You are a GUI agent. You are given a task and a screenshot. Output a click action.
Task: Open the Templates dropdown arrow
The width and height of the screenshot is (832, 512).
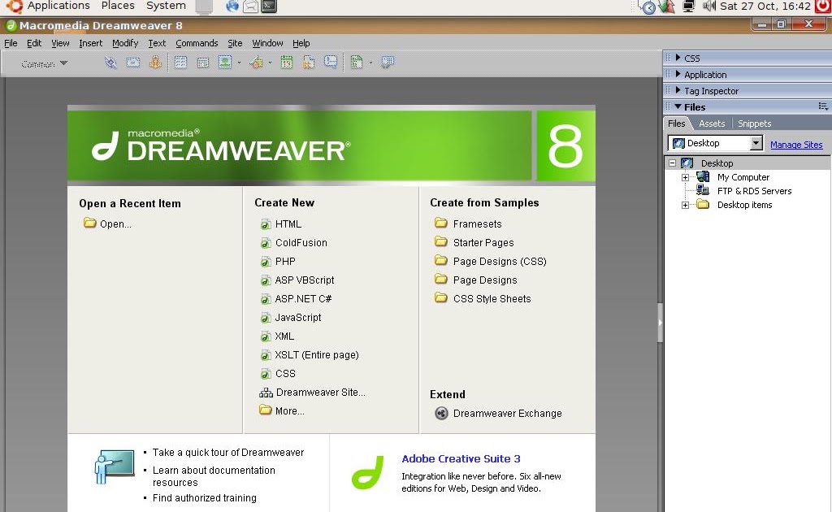370,63
